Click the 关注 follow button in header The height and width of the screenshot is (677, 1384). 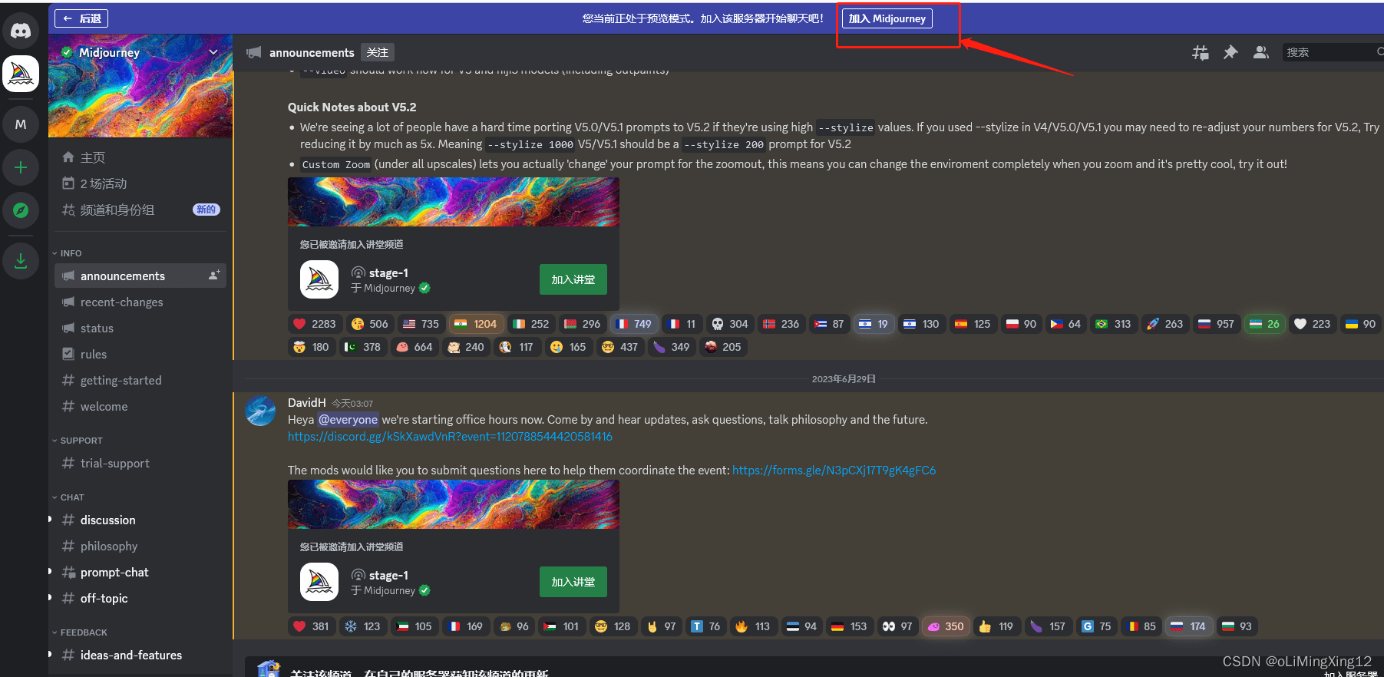click(x=377, y=52)
